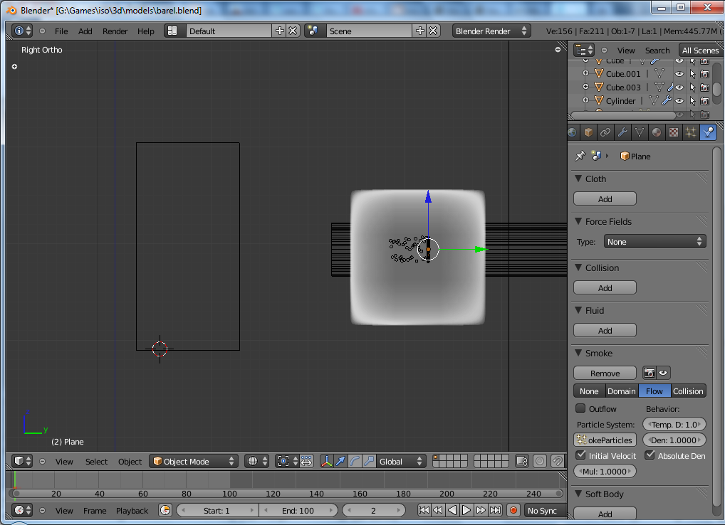The image size is (725, 525).
Task: Toggle smoke modifier viewport eye button
Action: click(664, 373)
